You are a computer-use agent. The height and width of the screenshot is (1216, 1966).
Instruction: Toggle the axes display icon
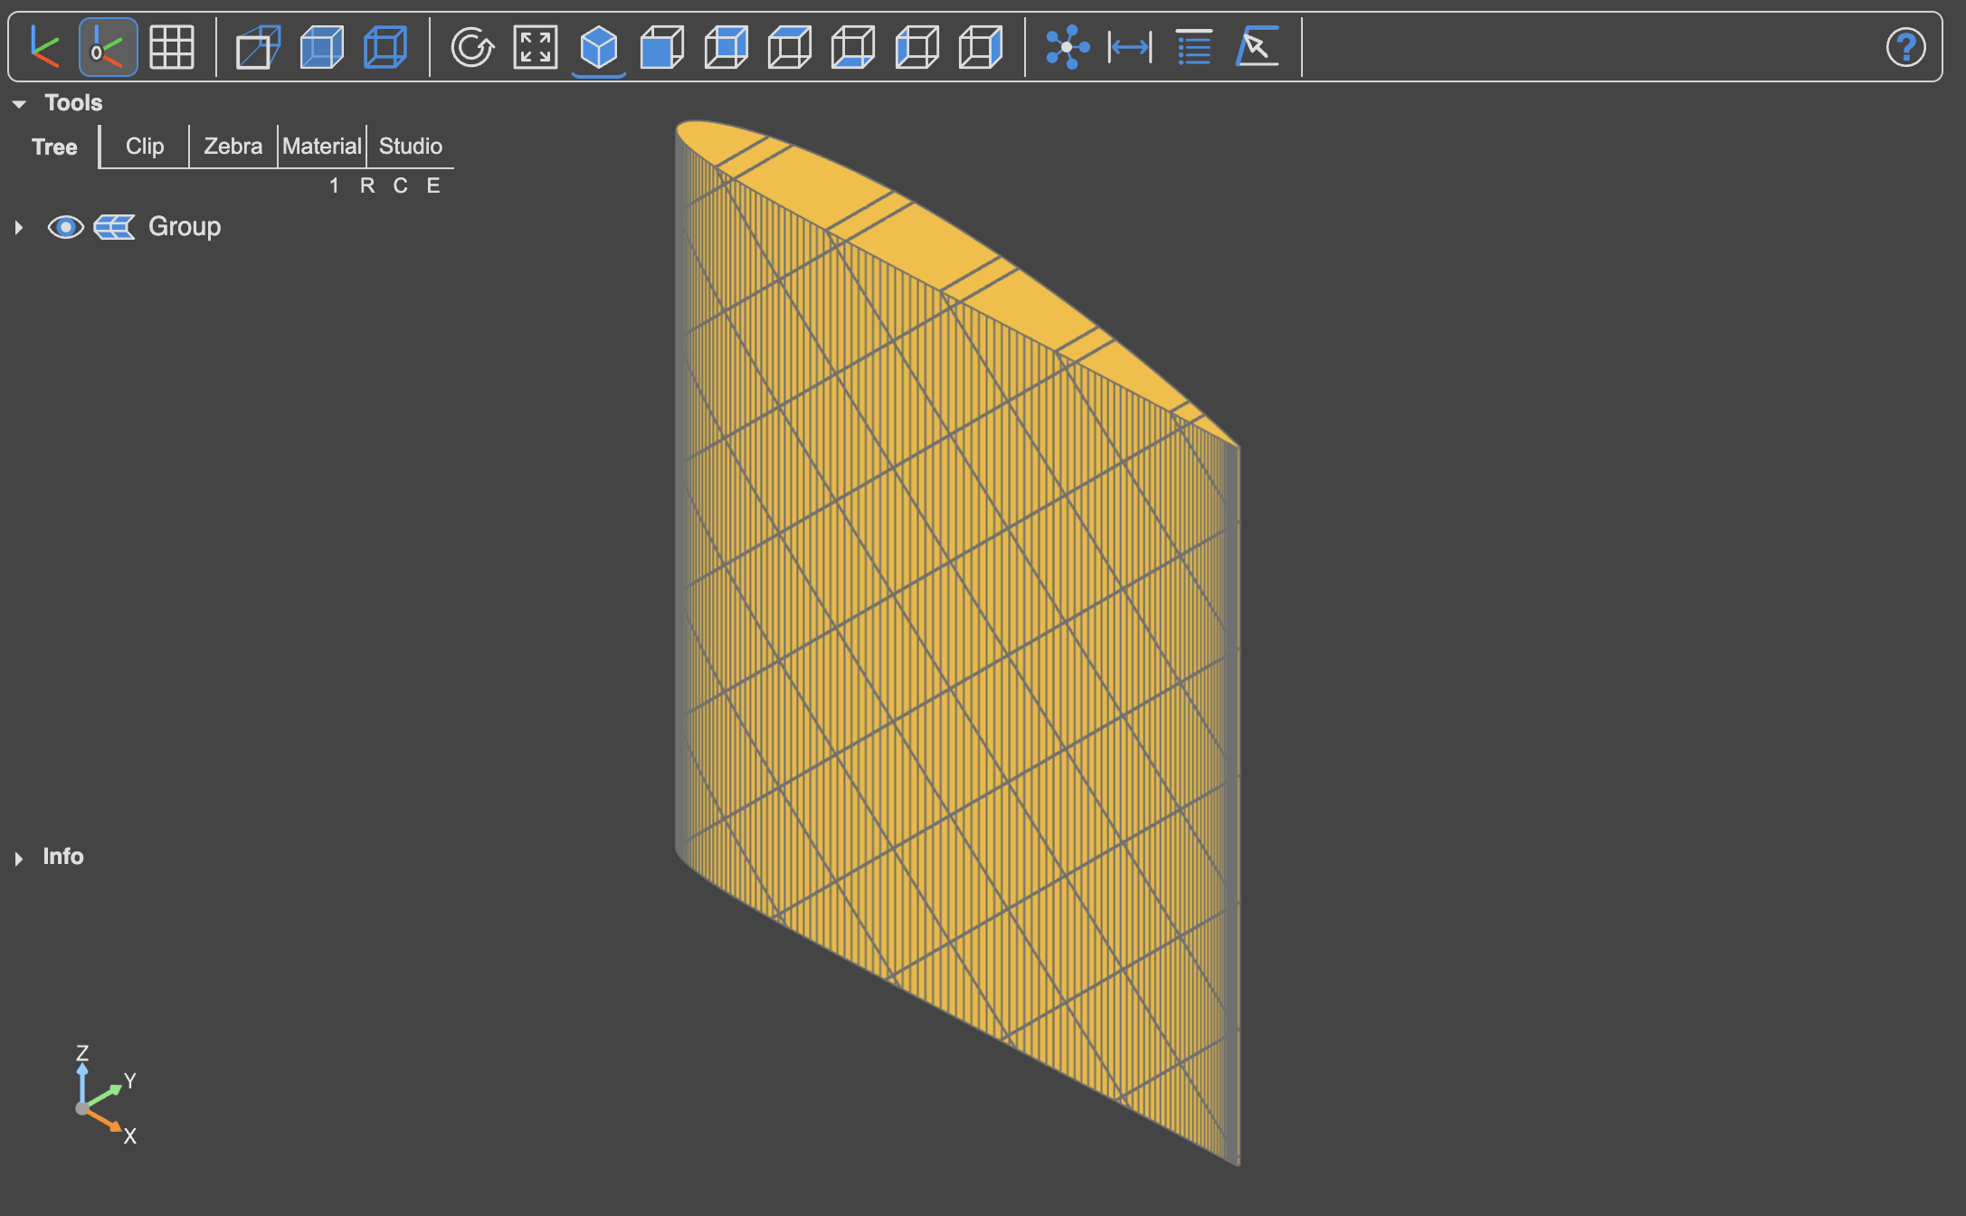tap(44, 47)
